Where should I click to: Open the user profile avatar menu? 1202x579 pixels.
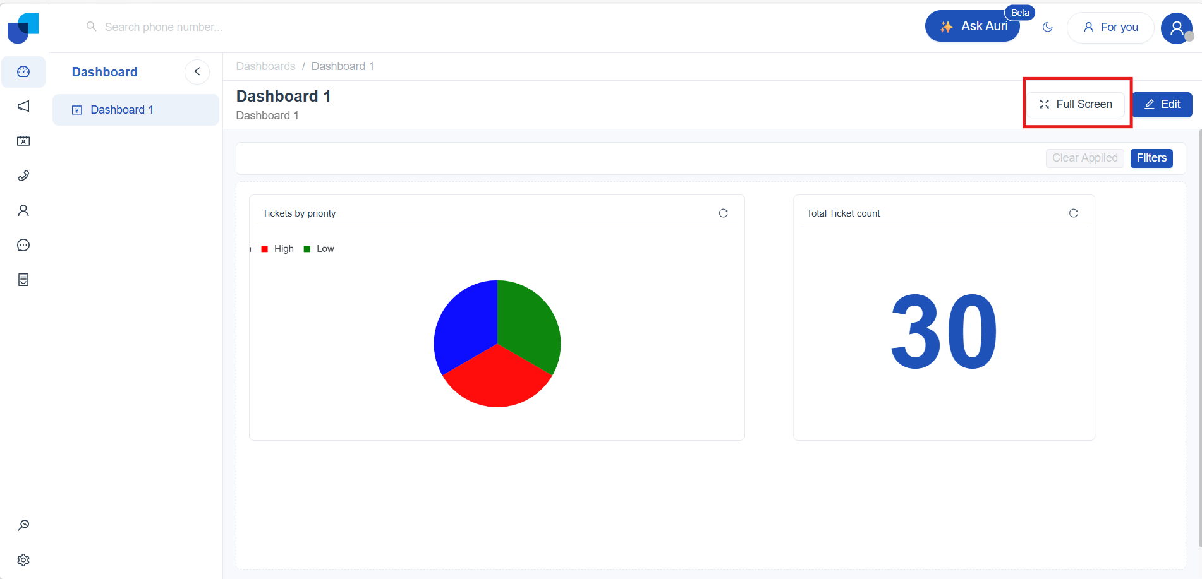1176,28
